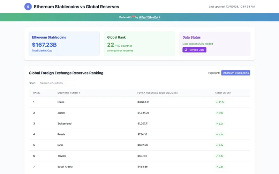The image size is (279, 174).
Task: Click up-arrow icon beside 7.9x ratio
Action: 217,113
